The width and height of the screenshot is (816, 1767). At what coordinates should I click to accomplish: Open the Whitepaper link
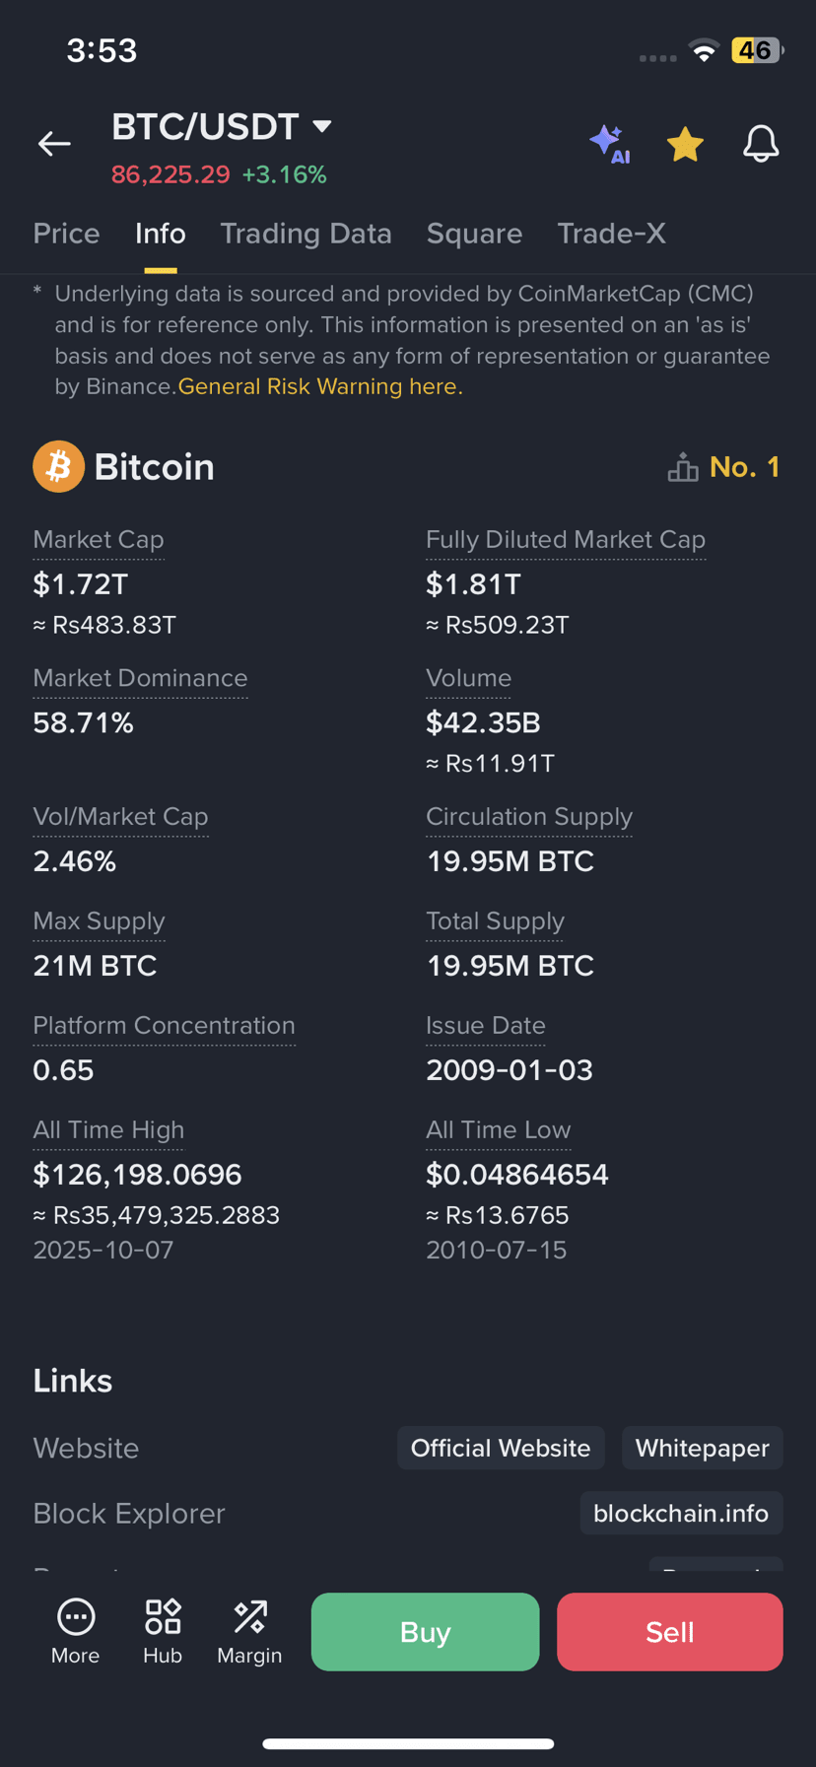[x=702, y=1448]
